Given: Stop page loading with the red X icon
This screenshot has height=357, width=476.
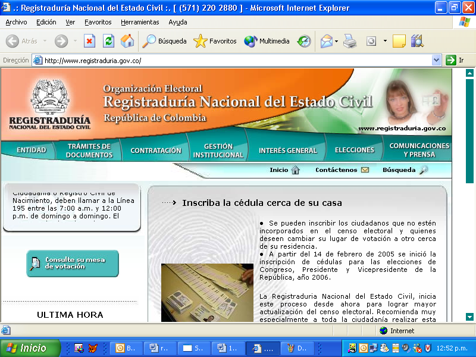Looking at the screenshot, I should click(x=89, y=41).
